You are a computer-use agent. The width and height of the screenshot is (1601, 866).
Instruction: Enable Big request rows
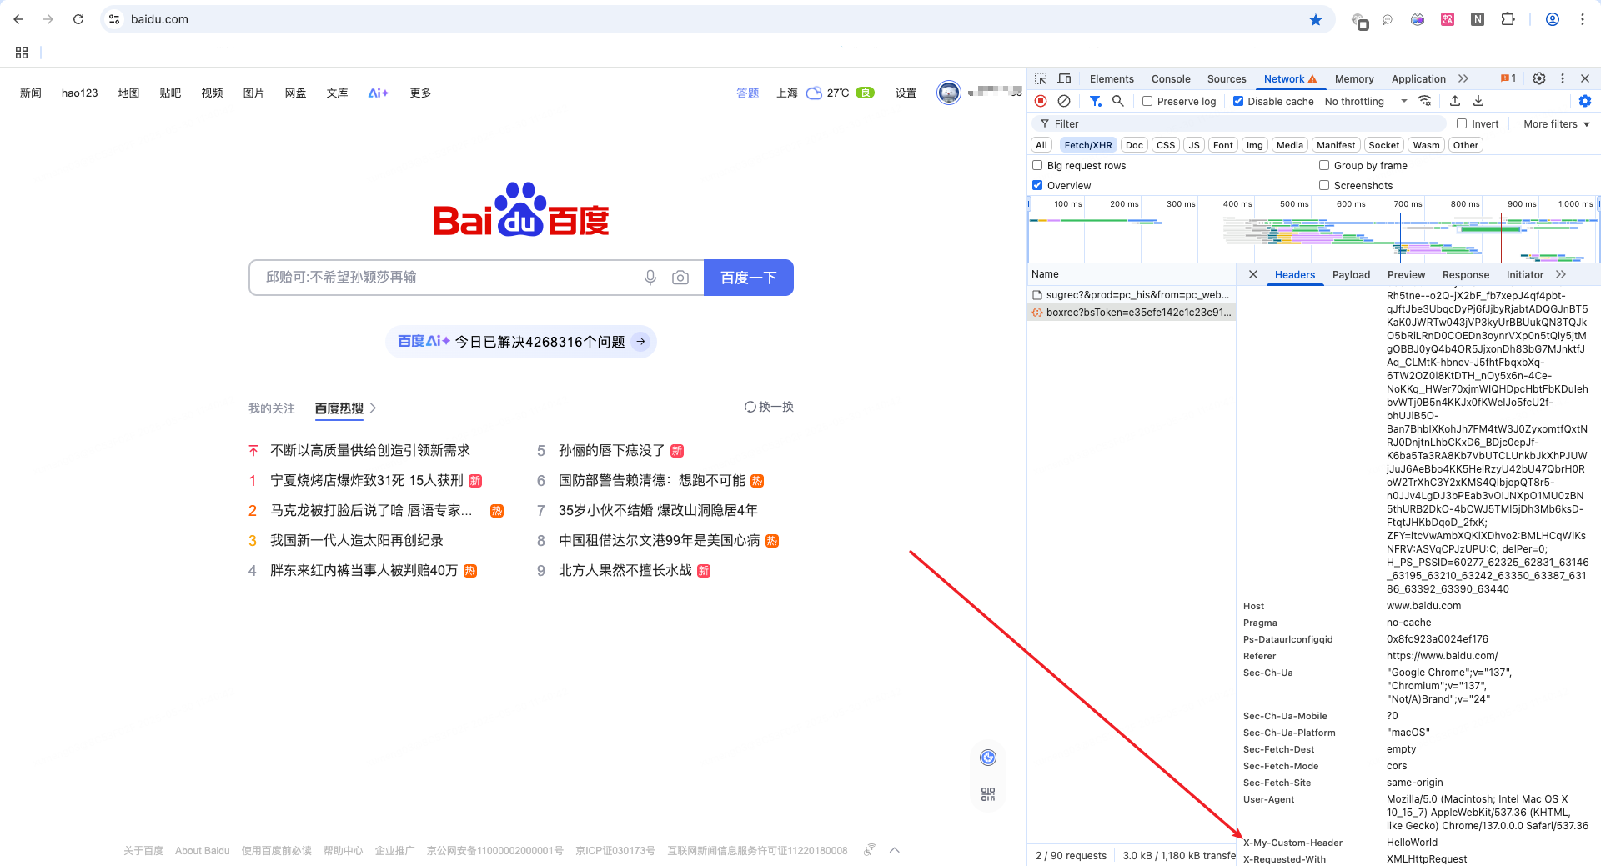(1037, 165)
